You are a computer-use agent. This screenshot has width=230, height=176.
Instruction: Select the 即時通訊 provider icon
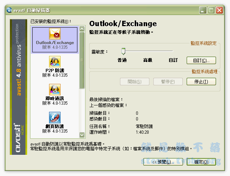(55, 90)
